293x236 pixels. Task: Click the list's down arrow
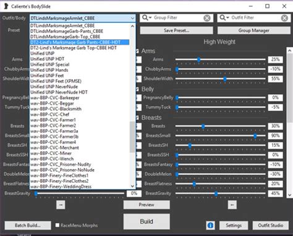pyautogui.click(x=132, y=186)
